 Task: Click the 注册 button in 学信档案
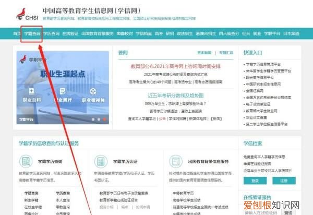(x=284, y=181)
